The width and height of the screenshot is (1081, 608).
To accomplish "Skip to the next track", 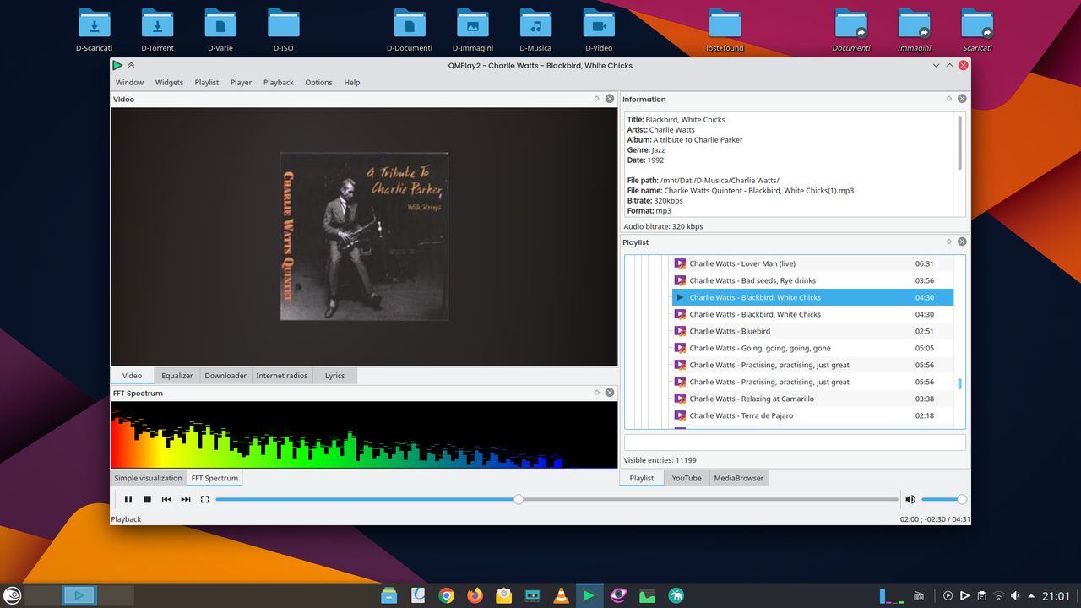I will pyautogui.click(x=186, y=499).
